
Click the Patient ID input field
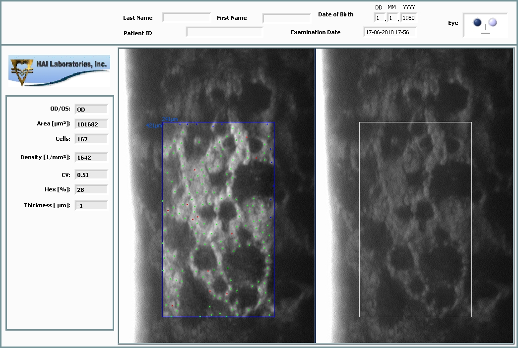coord(224,32)
